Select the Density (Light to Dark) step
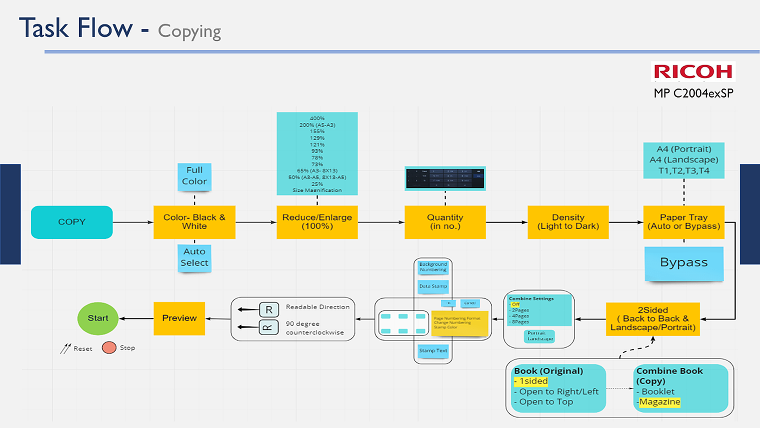Image resolution: width=760 pixels, height=428 pixels. [568, 222]
